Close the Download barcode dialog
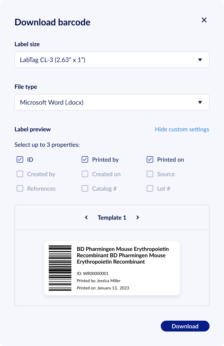 204,20
